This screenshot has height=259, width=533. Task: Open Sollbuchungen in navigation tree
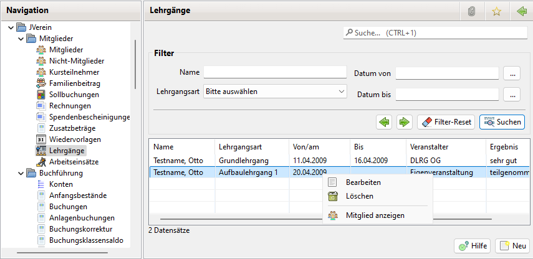74,95
